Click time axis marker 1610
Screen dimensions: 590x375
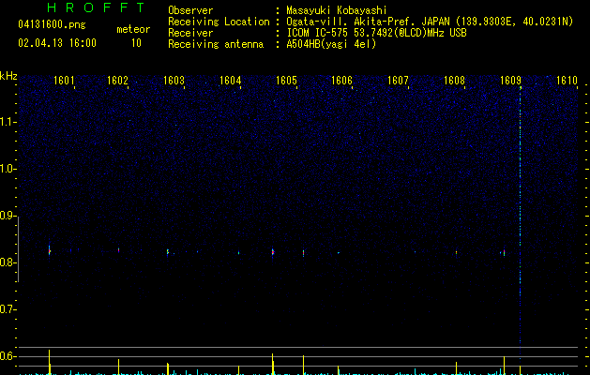click(567, 81)
